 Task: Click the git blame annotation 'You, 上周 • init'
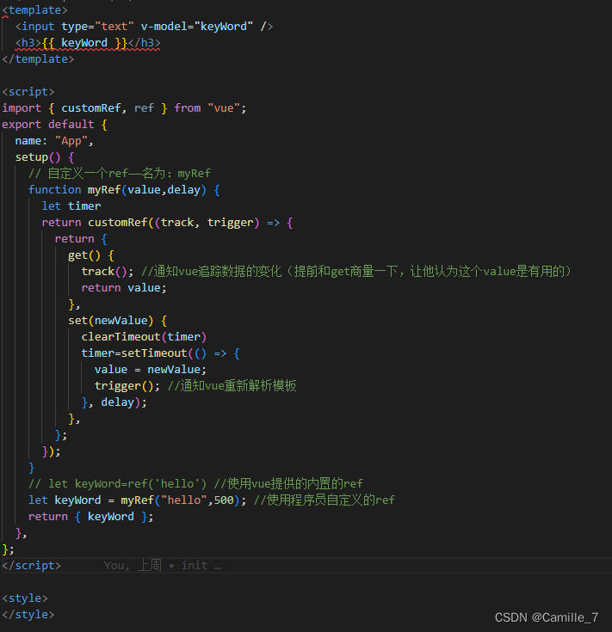162,566
